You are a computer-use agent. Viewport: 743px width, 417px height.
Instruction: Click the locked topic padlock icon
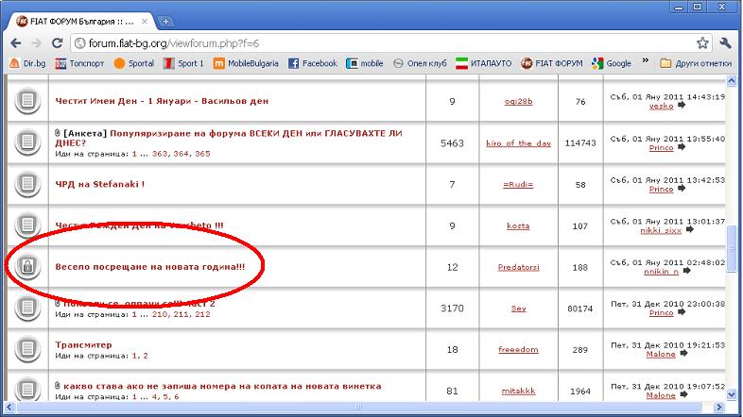tap(27, 267)
